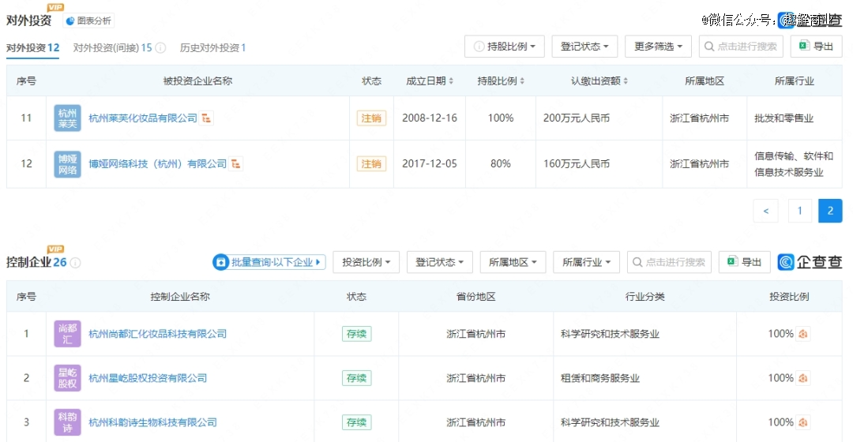Switch to 历史对外投资 1 tab
853x442 pixels.
(212, 48)
